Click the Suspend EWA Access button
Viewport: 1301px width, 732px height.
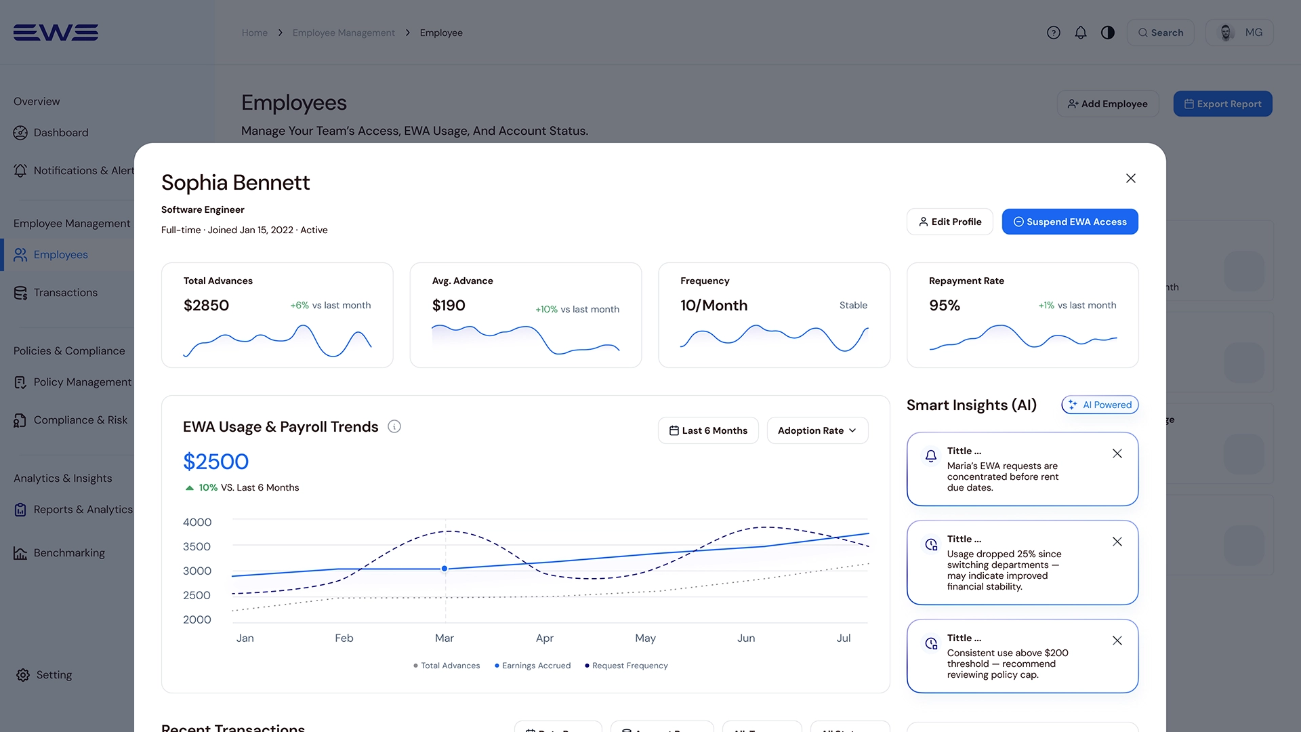tap(1070, 222)
